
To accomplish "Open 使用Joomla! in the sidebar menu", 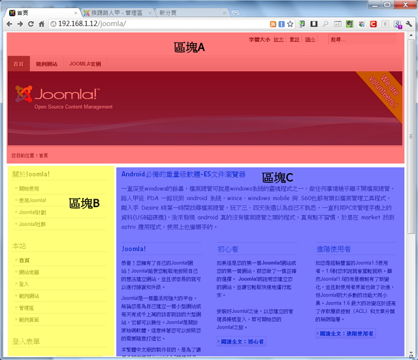I will pyautogui.click(x=32, y=201).
